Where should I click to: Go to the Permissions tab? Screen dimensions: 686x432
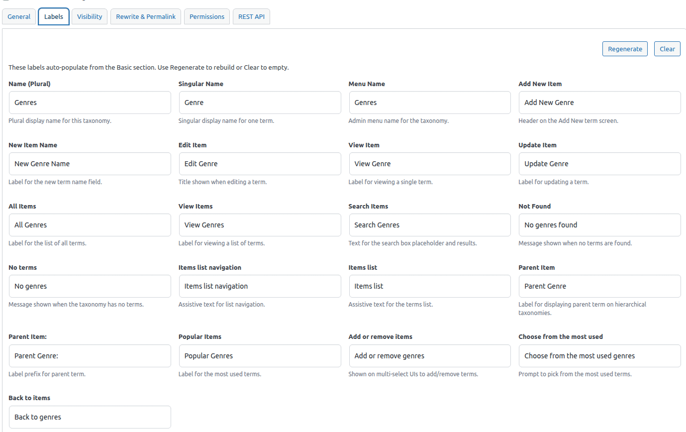click(207, 16)
